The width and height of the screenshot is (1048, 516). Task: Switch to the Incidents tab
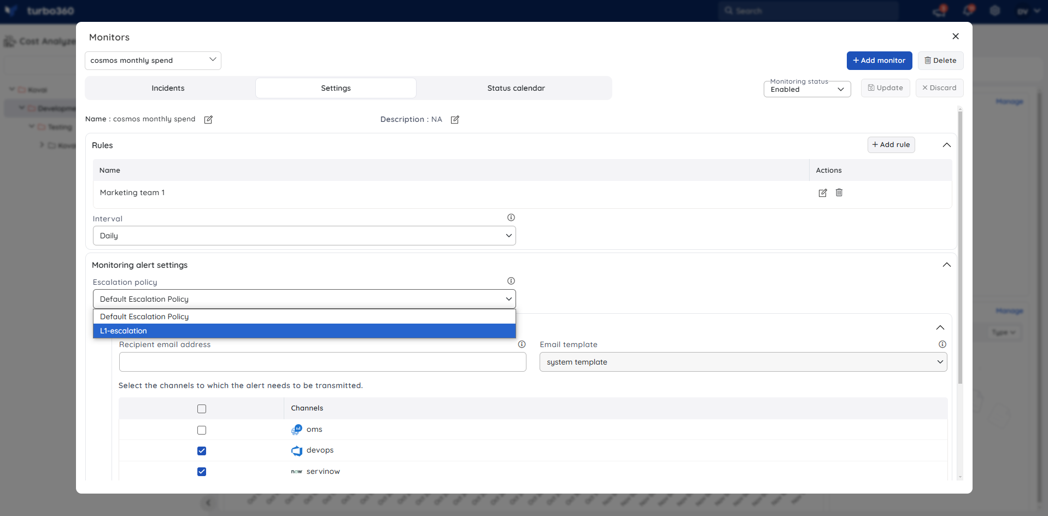pos(168,88)
